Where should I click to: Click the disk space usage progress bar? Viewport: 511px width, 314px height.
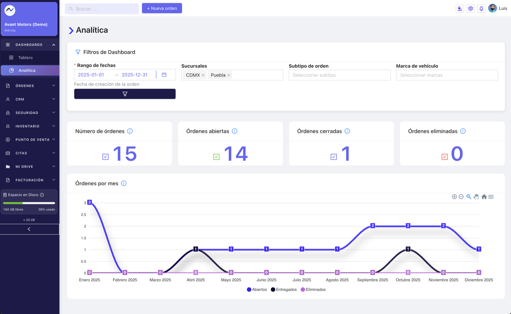(x=29, y=203)
